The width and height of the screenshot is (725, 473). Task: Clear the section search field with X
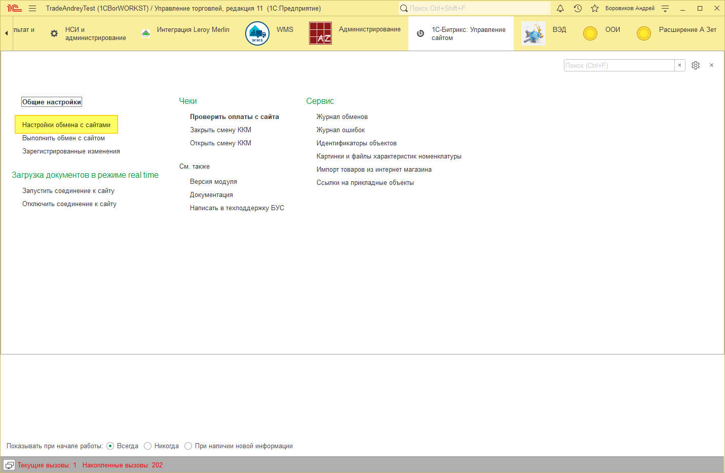pyautogui.click(x=680, y=65)
